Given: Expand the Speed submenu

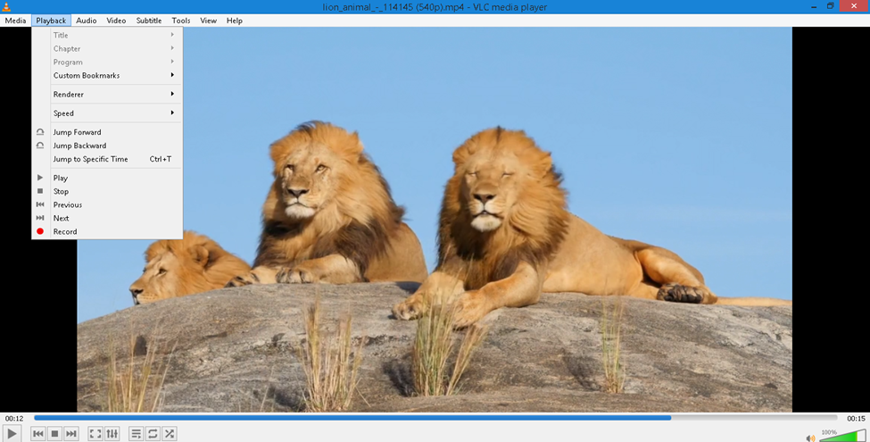Looking at the screenshot, I should [107, 113].
